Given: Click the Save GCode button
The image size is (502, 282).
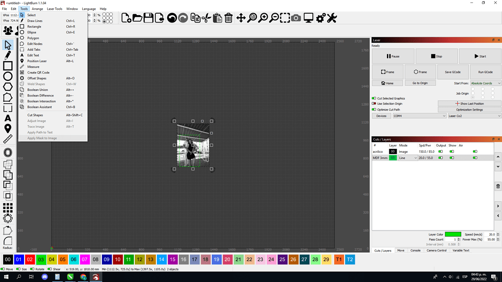Looking at the screenshot, I should point(452,72).
